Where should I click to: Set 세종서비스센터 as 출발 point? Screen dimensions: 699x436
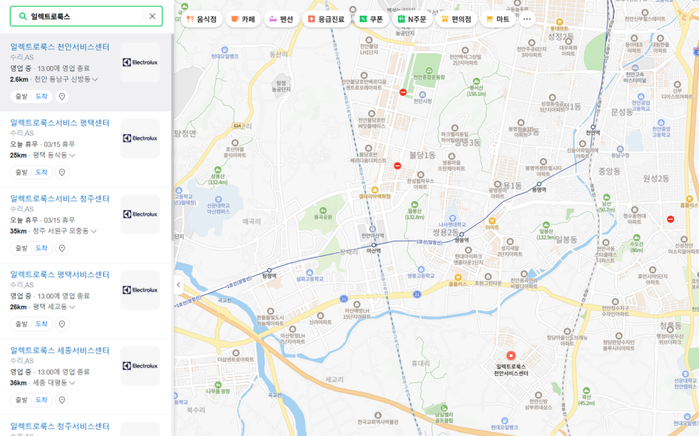coord(21,400)
